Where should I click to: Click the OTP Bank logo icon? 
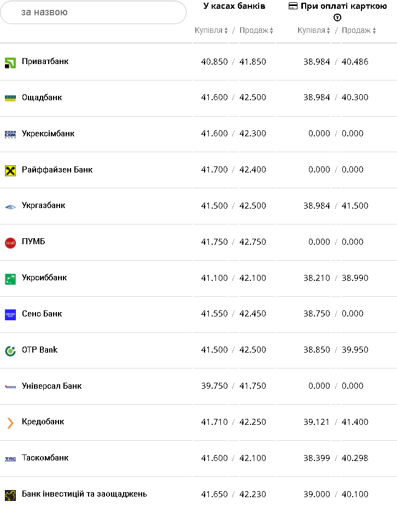point(10,351)
